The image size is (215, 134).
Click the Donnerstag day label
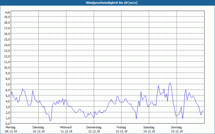pos(94,127)
